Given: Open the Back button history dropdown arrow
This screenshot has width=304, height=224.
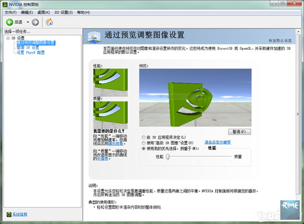Looking at the screenshot, I should coord(28,22).
